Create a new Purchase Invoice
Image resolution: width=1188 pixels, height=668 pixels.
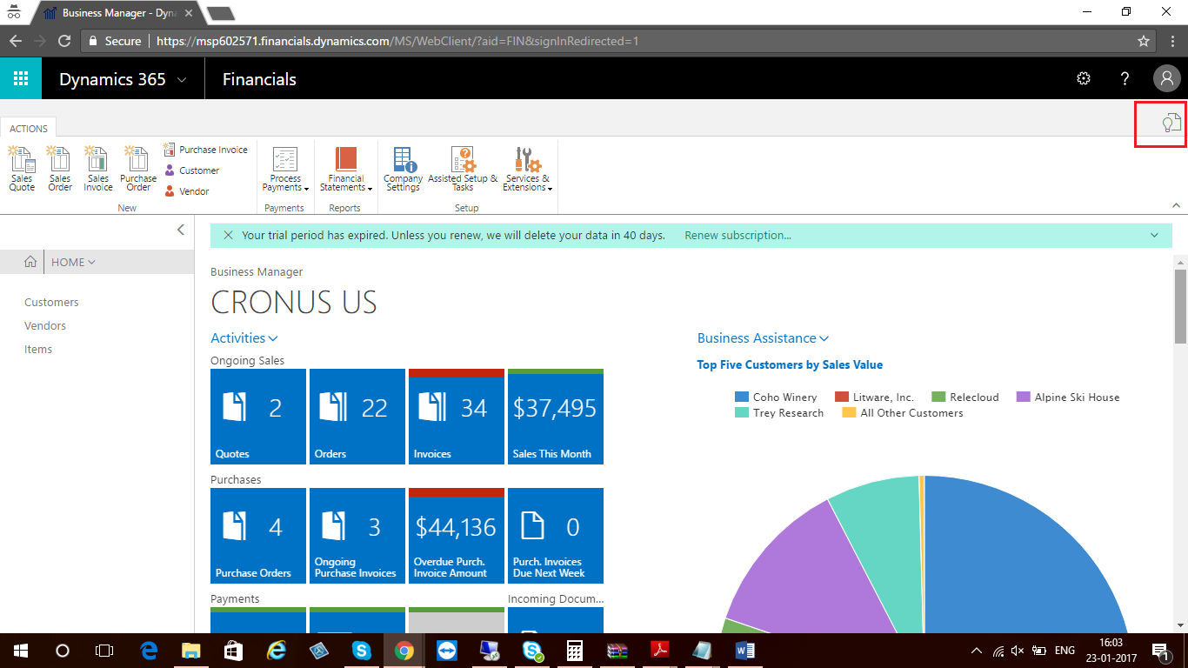tap(205, 150)
